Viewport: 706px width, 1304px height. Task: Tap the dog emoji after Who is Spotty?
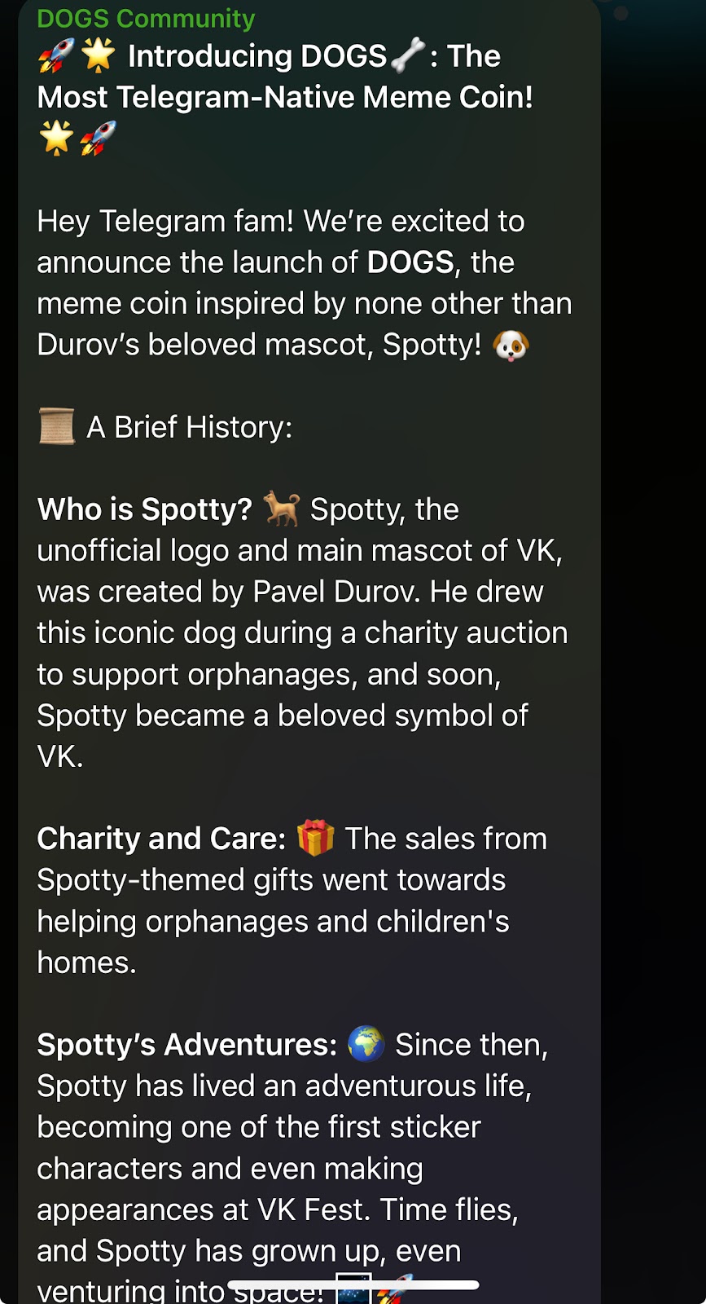[x=282, y=509]
